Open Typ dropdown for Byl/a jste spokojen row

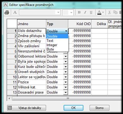click(66, 62)
